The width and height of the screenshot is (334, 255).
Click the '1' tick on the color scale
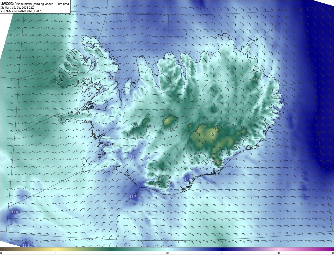pos(56,253)
